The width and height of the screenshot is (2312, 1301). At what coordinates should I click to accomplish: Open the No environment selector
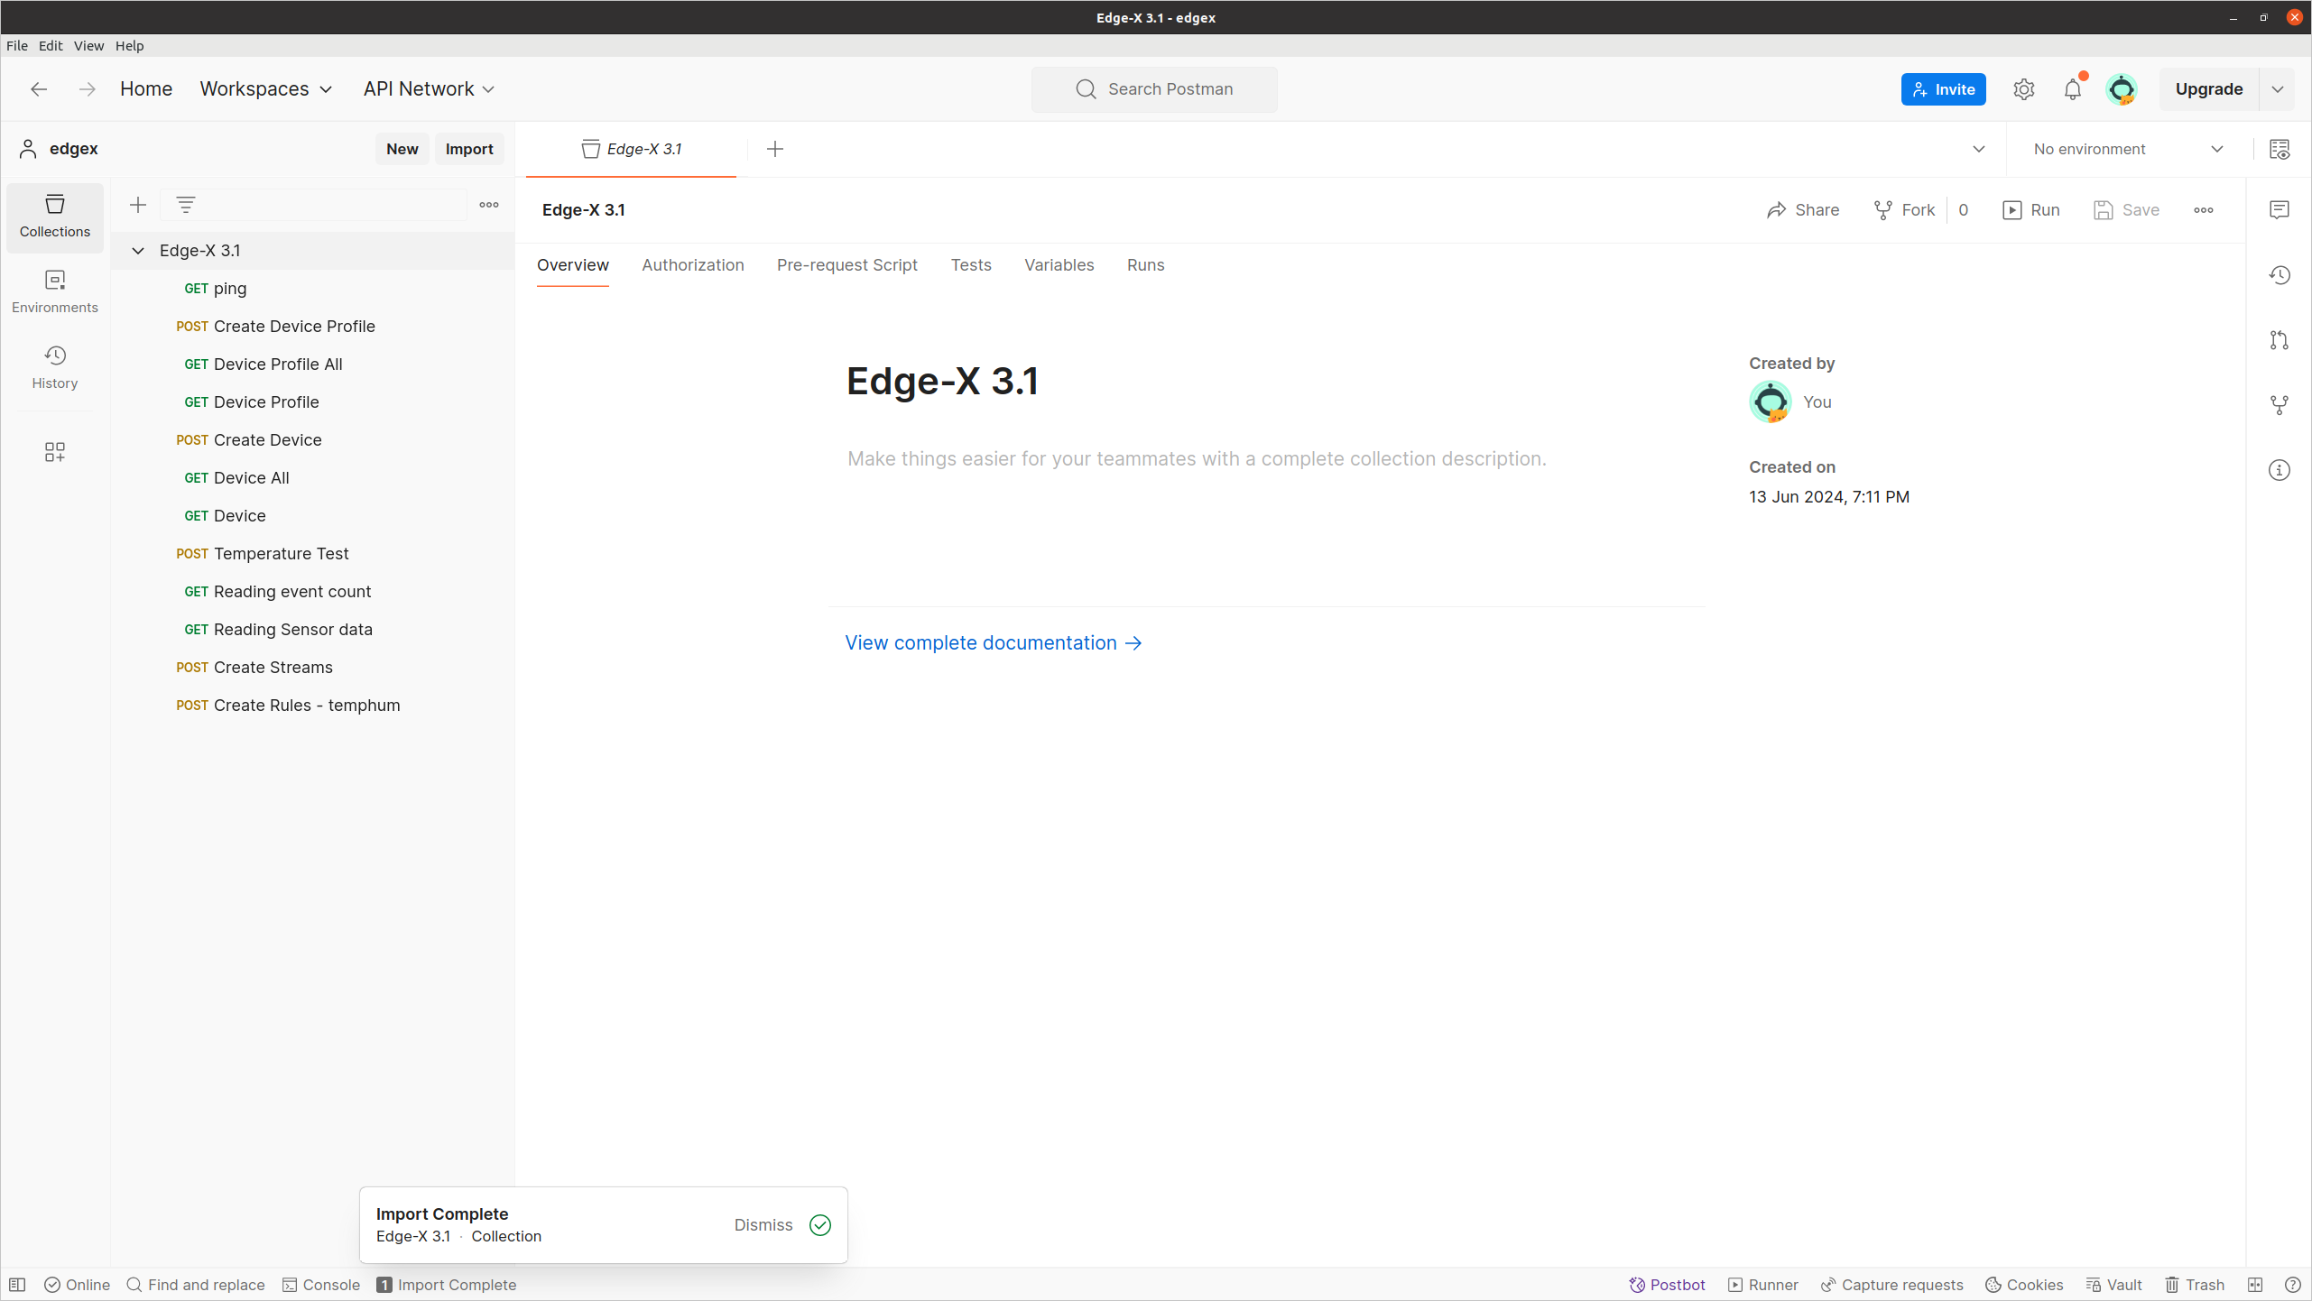(x=2128, y=149)
